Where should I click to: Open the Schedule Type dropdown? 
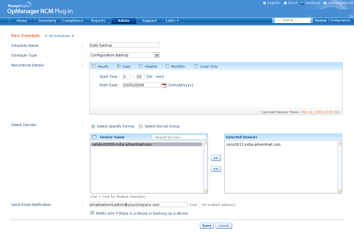tap(157, 55)
